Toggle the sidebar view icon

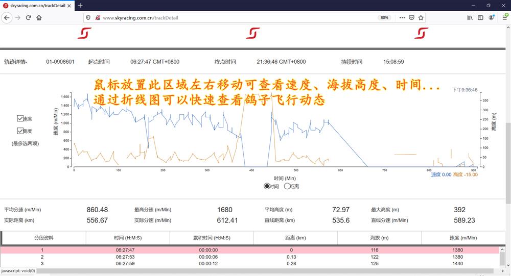coord(480,17)
